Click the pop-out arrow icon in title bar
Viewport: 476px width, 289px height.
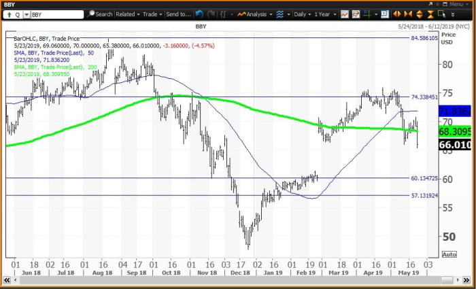point(430,4)
